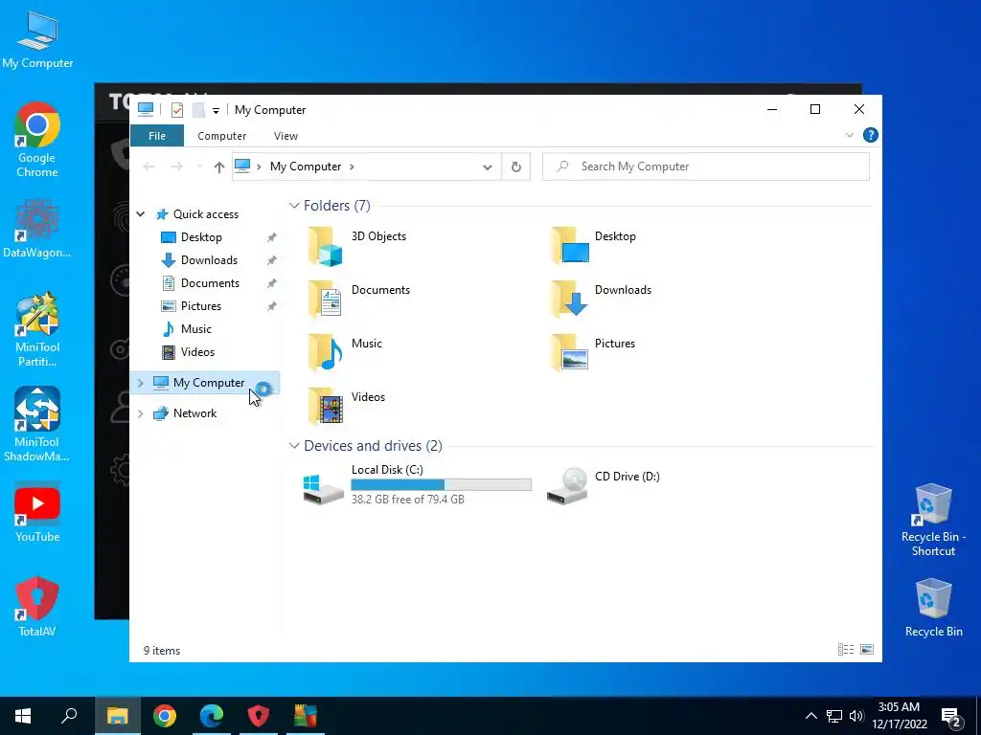
Task: Open Windows Start menu
Action: point(23,716)
